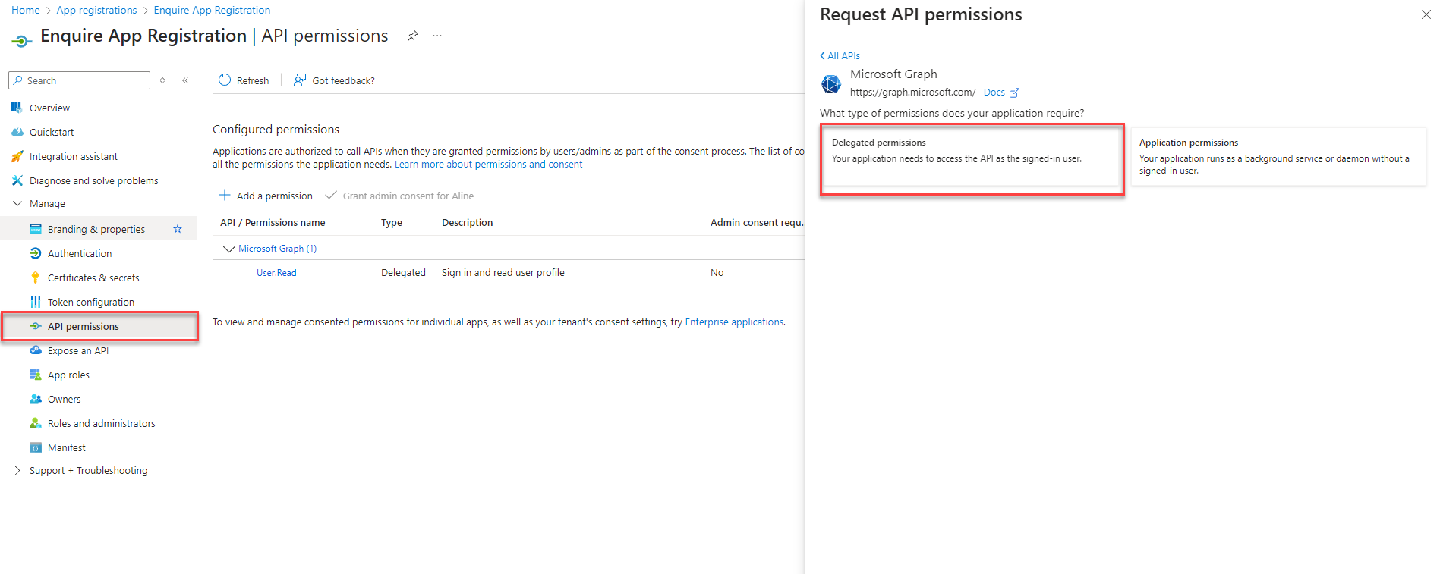1440x574 pixels.
Task: Click the Certificates & secrets key icon
Action: [x=35, y=278]
